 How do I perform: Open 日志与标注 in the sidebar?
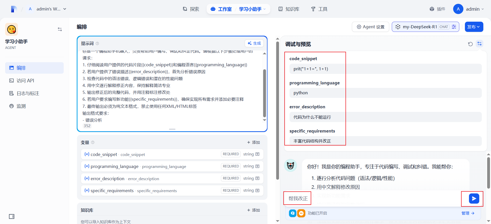pyautogui.click(x=34, y=93)
